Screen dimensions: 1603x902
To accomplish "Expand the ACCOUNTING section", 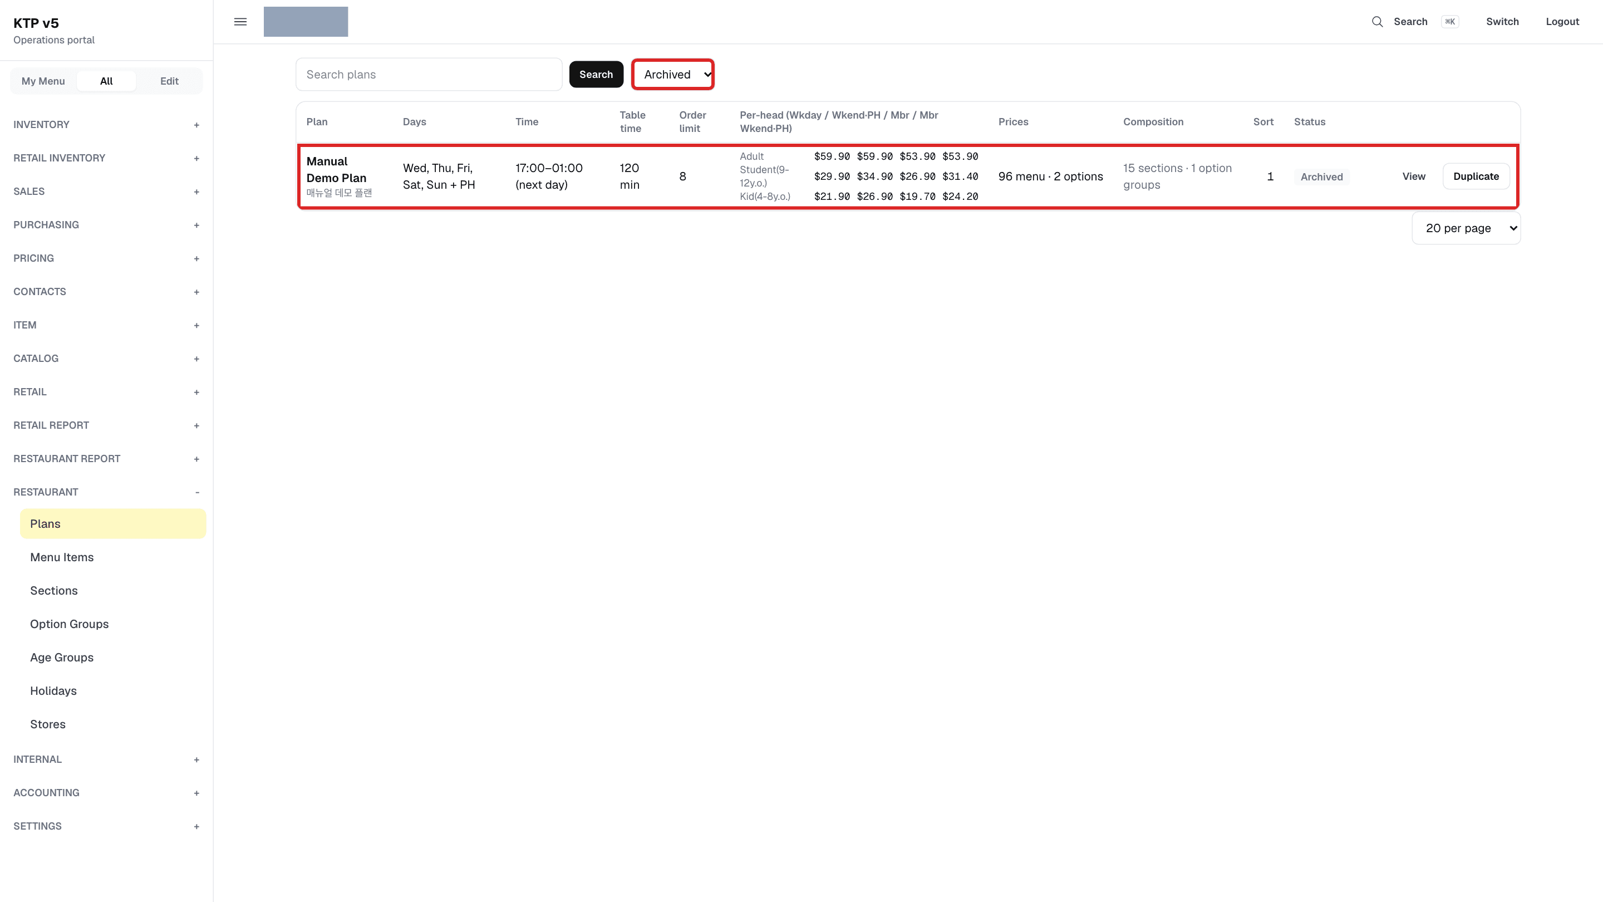I will 106,793.
